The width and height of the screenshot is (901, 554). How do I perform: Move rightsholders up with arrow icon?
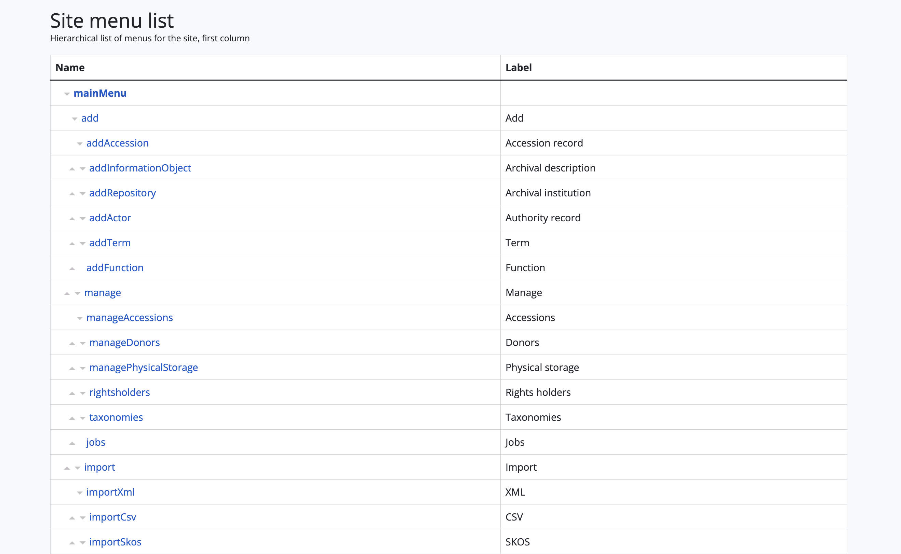pyautogui.click(x=72, y=393)
